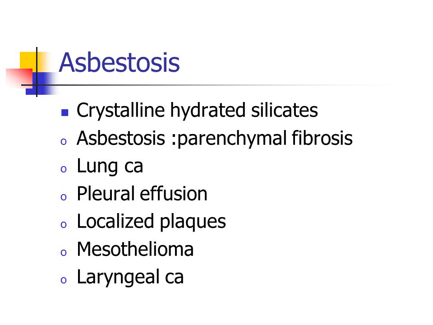
Task: Click the Asbestosis slide title
Action: tap(119, 63)
